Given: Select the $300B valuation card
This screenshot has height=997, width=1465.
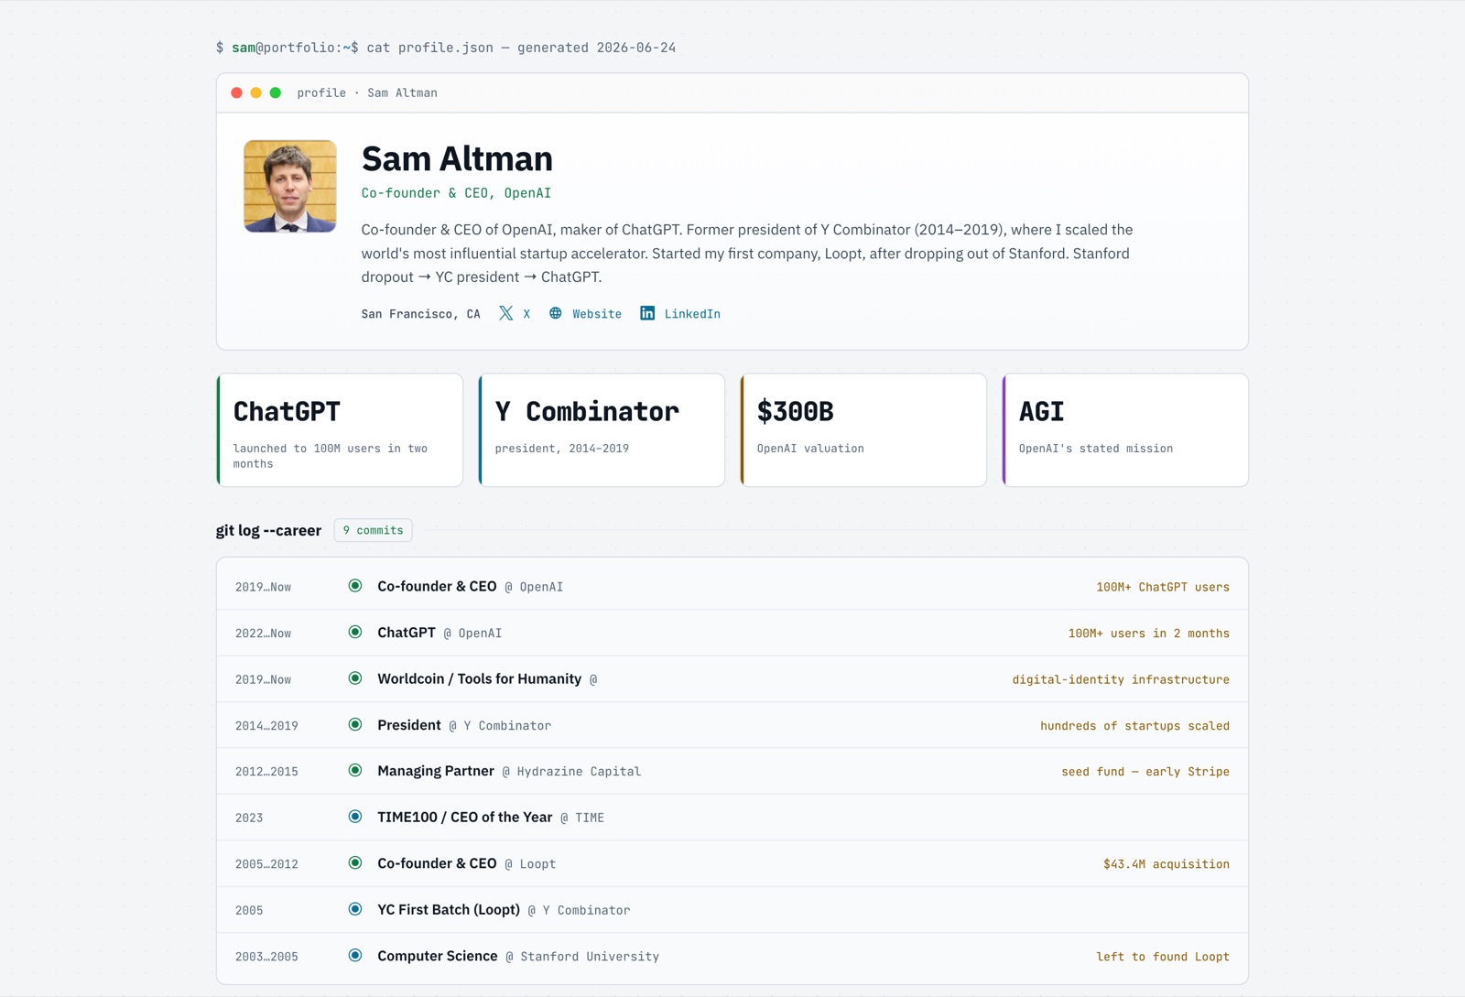Looking at the screenshot, I should coord(863,430).
